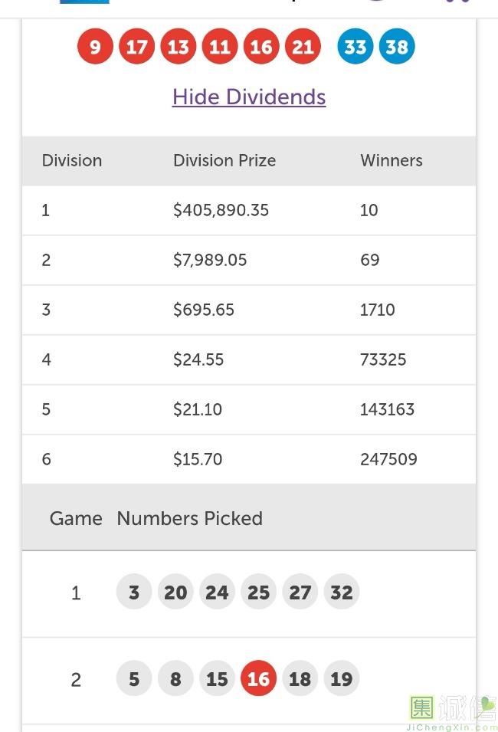The image size is (498, 732).
Task: Click the Hide Dividends link
Action: [249, 97]
